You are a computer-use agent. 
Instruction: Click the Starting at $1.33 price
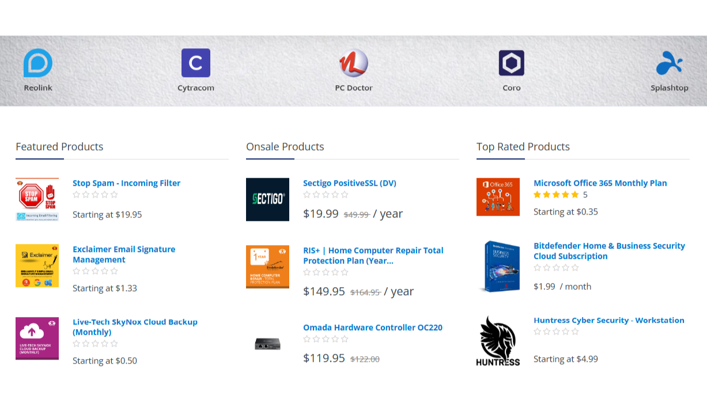tap(105, 288)
